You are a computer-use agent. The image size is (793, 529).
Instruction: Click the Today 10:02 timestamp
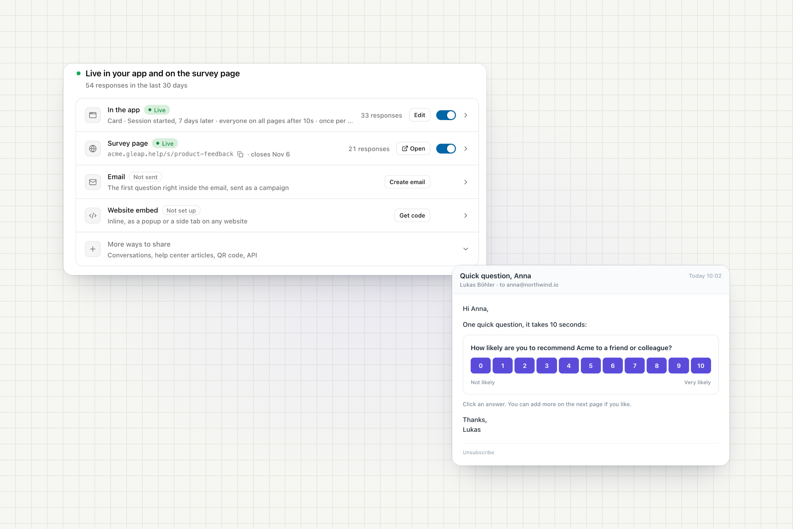click(x=705, y=276)
